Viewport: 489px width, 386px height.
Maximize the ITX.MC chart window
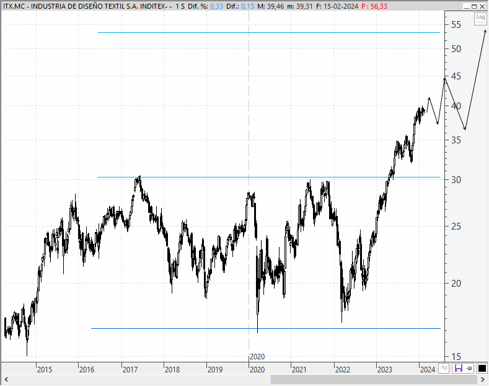tap(474, 6)
